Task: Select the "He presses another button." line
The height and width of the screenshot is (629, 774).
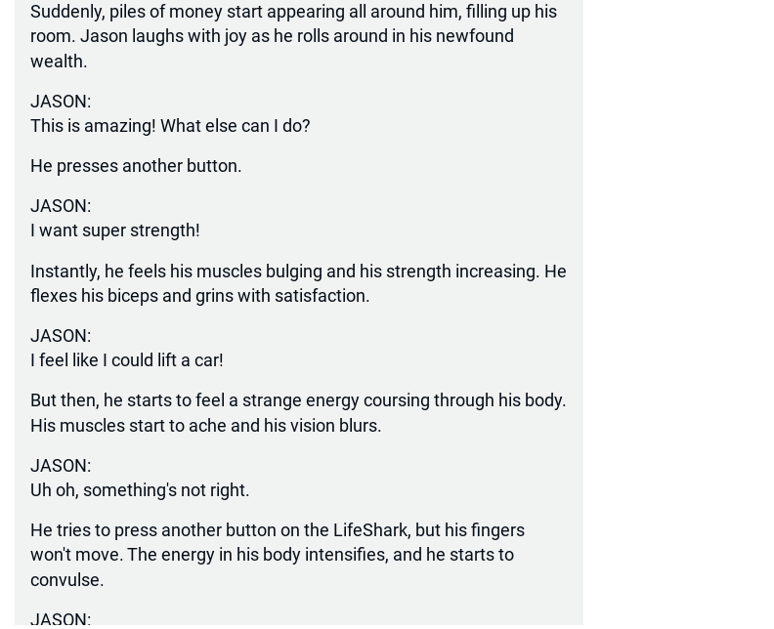Action: 136,166
